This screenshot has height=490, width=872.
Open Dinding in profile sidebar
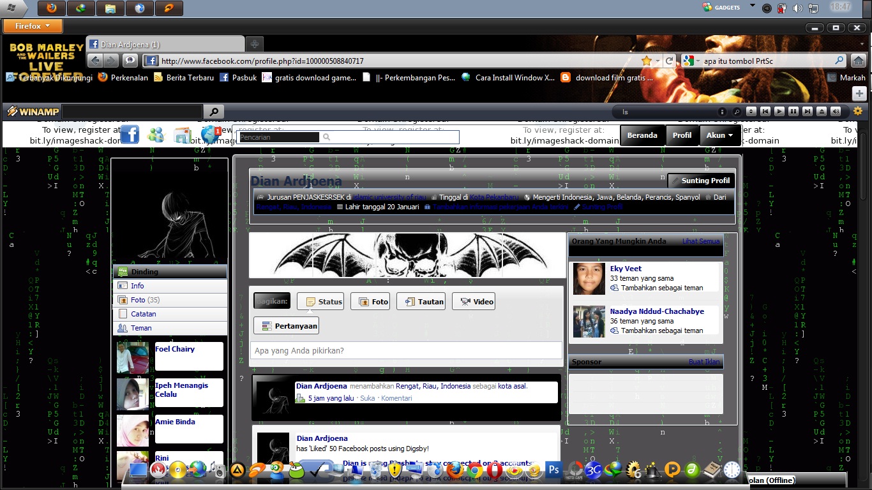[170, 272]
